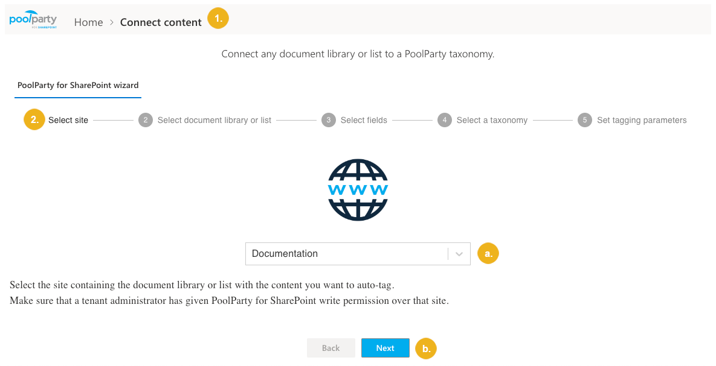Click the step 5 circle icon
The height and width of the screenshot is (366, 716).
[584, 120]
